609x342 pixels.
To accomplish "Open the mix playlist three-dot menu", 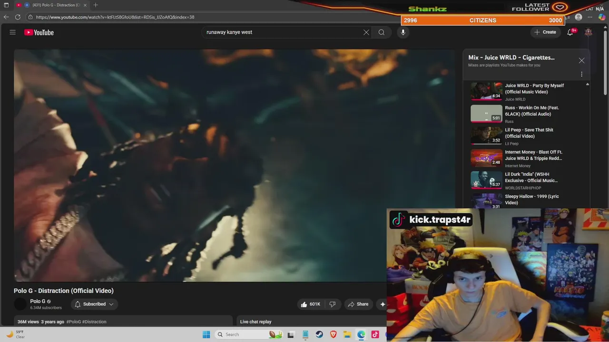I will point(581,74).
